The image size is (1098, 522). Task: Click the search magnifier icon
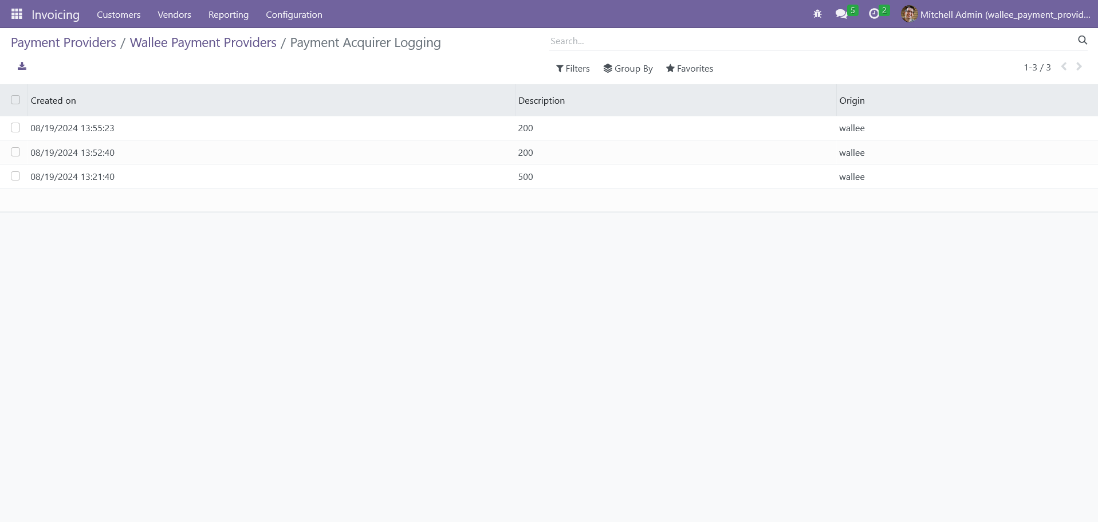(x=1082, y=40)
